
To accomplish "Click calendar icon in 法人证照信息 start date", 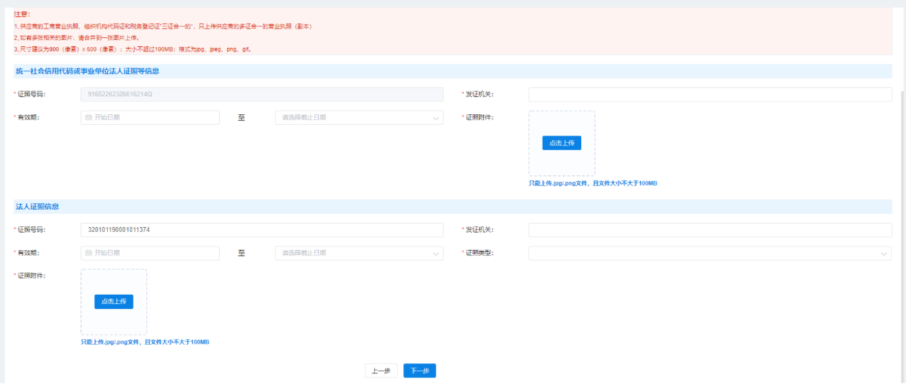I will click(89, 253).
